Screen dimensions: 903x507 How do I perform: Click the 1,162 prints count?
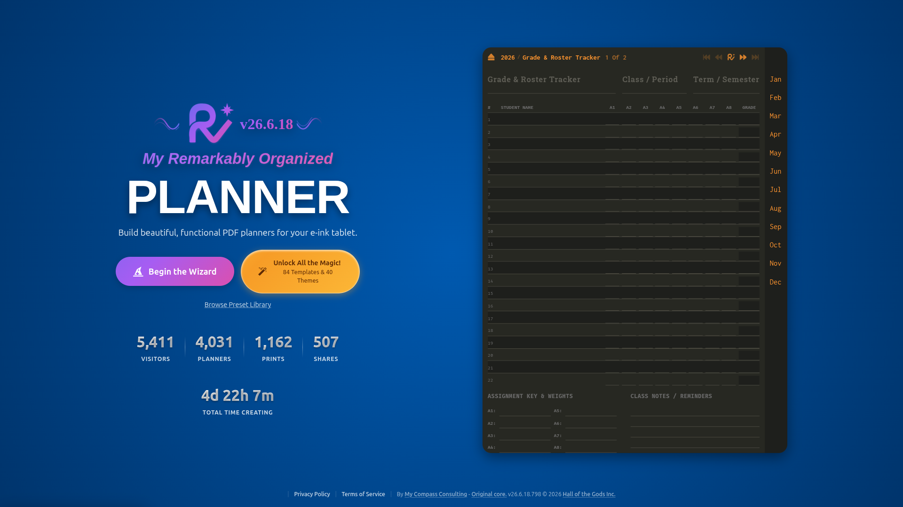[x=273, y=342]
